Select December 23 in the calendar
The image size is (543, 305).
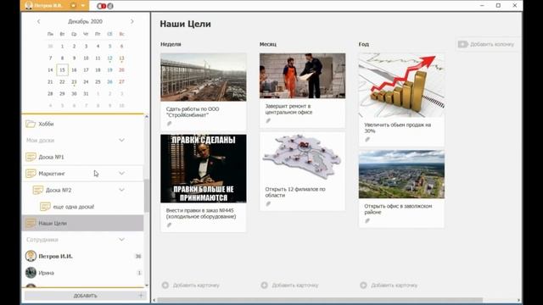[x=74, y=82]
